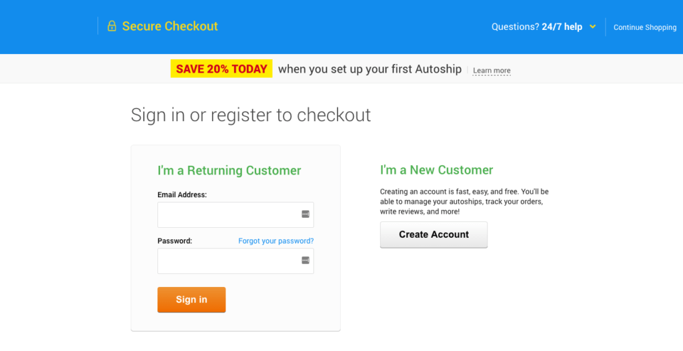This screenshot has height=351, width=683.
Task: Select the I'm a Returning Customer heading
Action: (x=229, y=170)
